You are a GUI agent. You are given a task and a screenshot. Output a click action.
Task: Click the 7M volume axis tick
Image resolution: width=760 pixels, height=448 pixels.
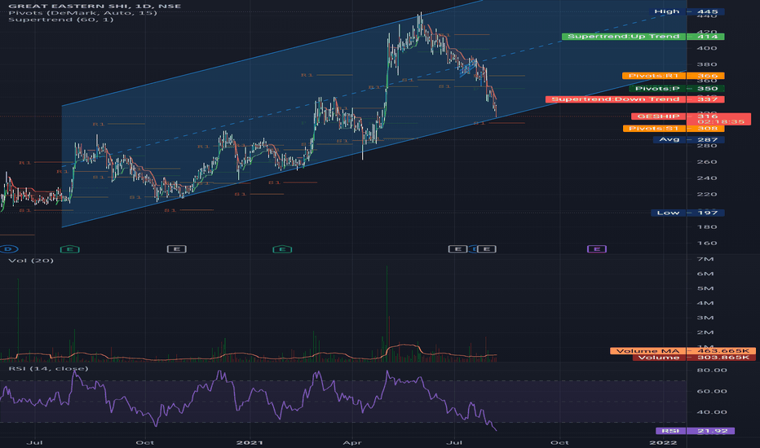[705, 259]
